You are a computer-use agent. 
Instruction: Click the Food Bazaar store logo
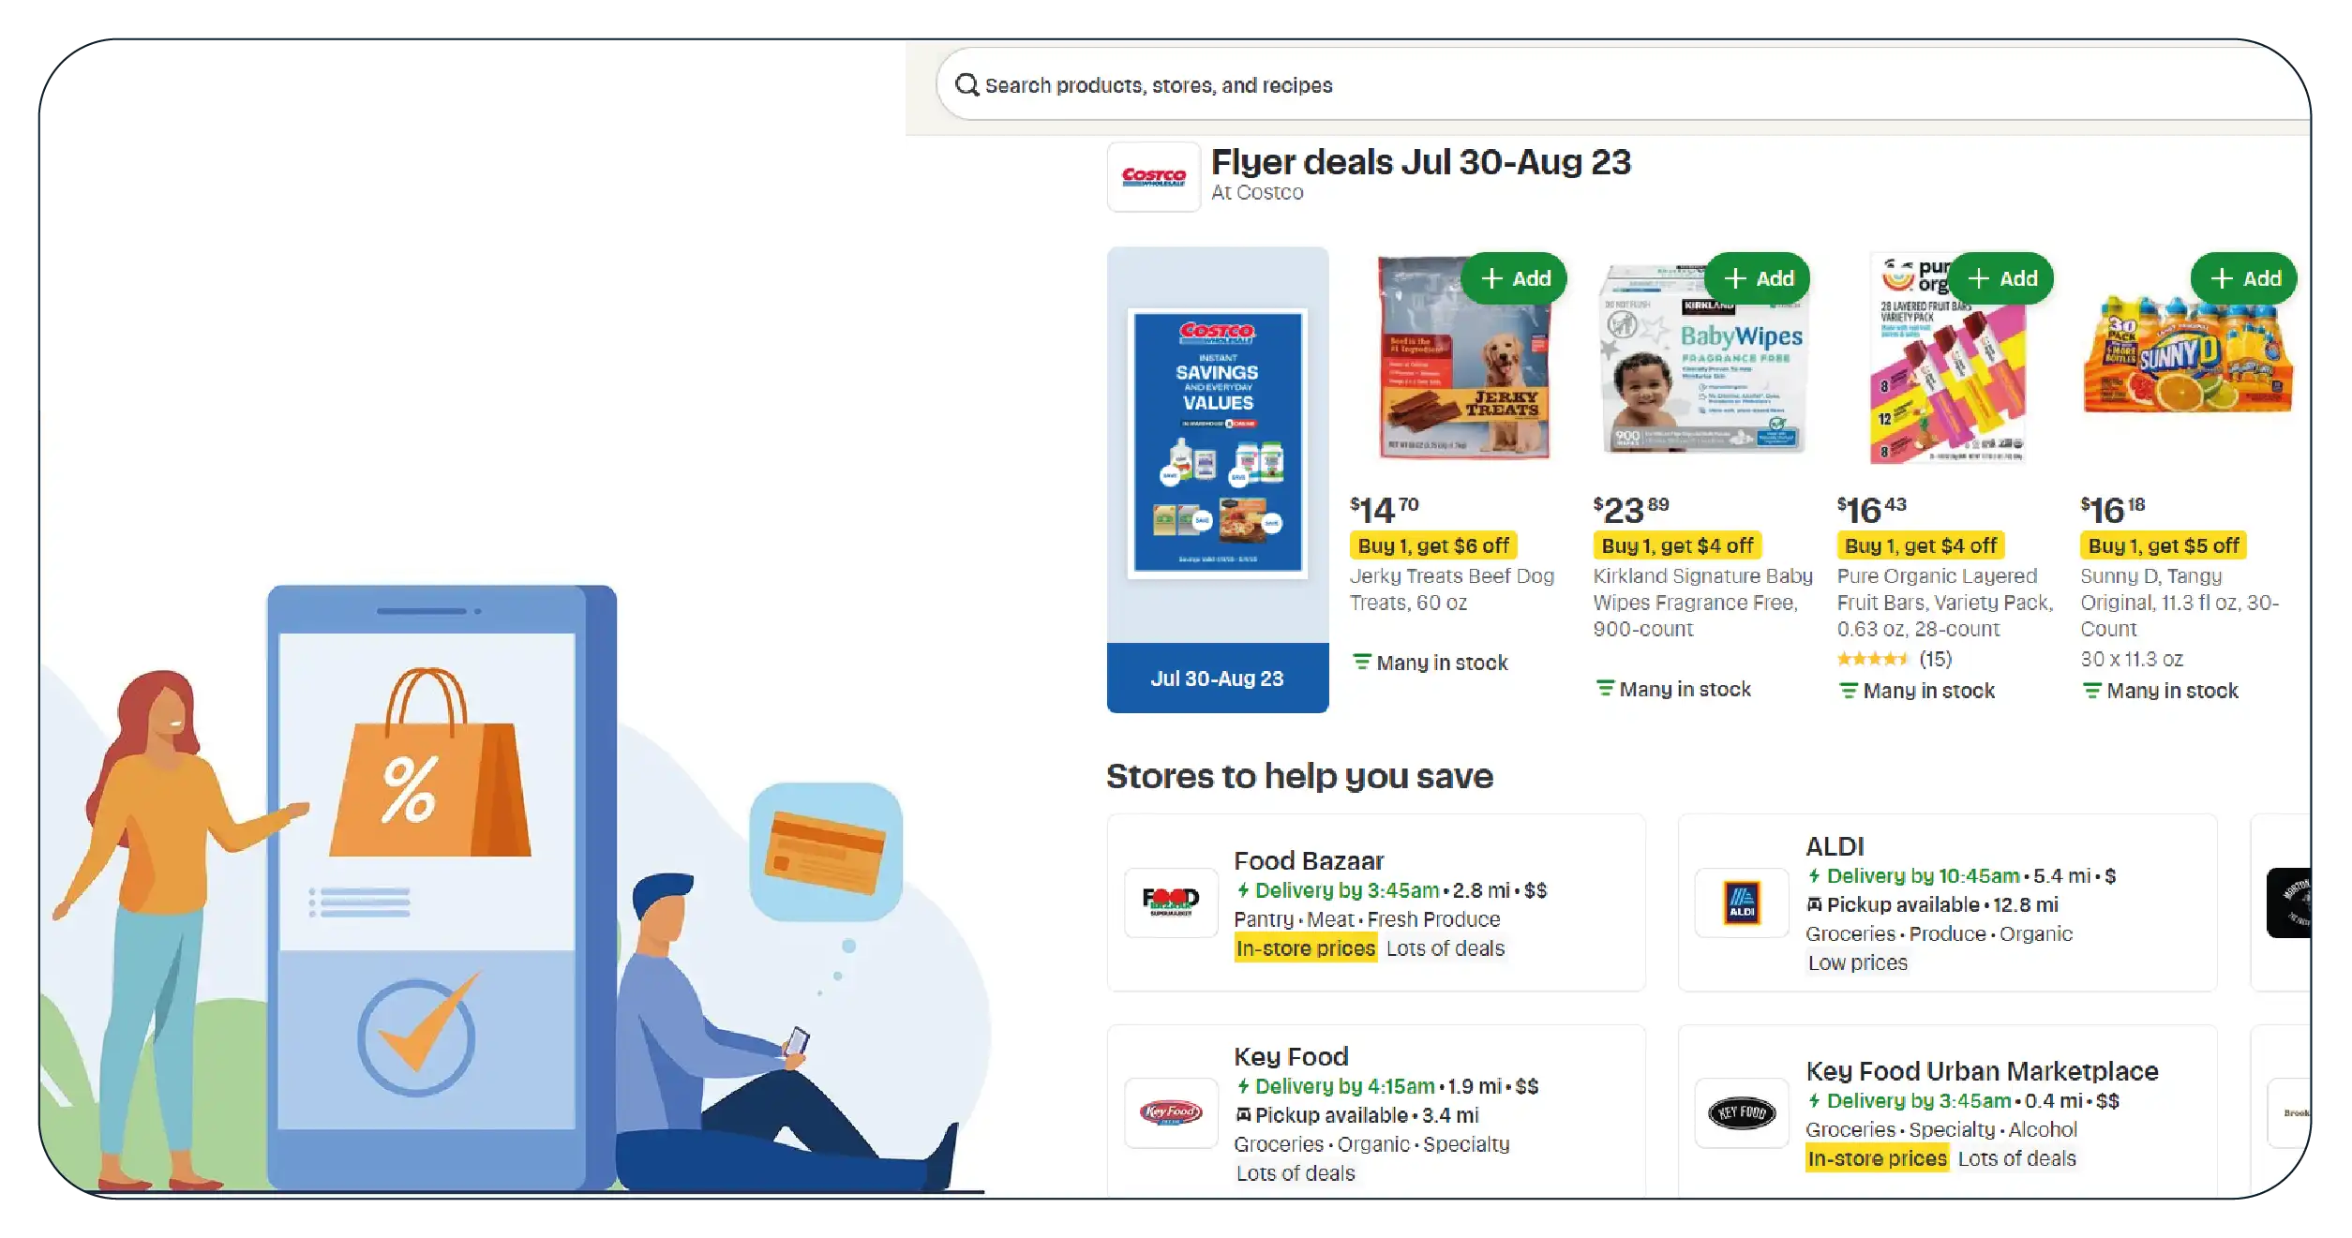click(x=1171, y=902)
